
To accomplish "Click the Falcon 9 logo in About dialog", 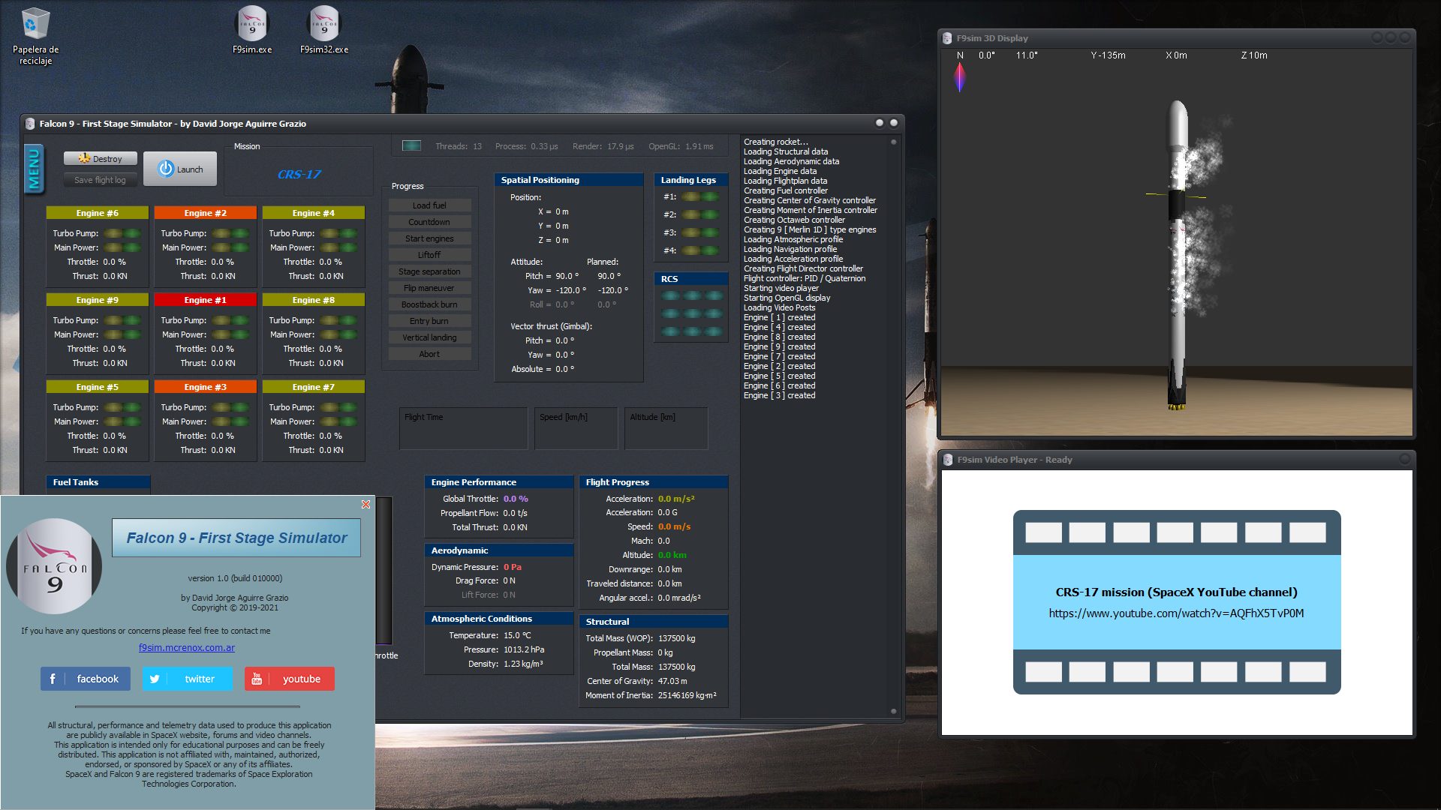I will click(x=54, y=566).
